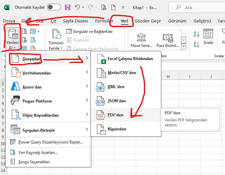Image resolution: width=225 pixels, height=175 pixels.
Task: Open Customize Quick Access Toolbar dropdown
Action: 123,7
